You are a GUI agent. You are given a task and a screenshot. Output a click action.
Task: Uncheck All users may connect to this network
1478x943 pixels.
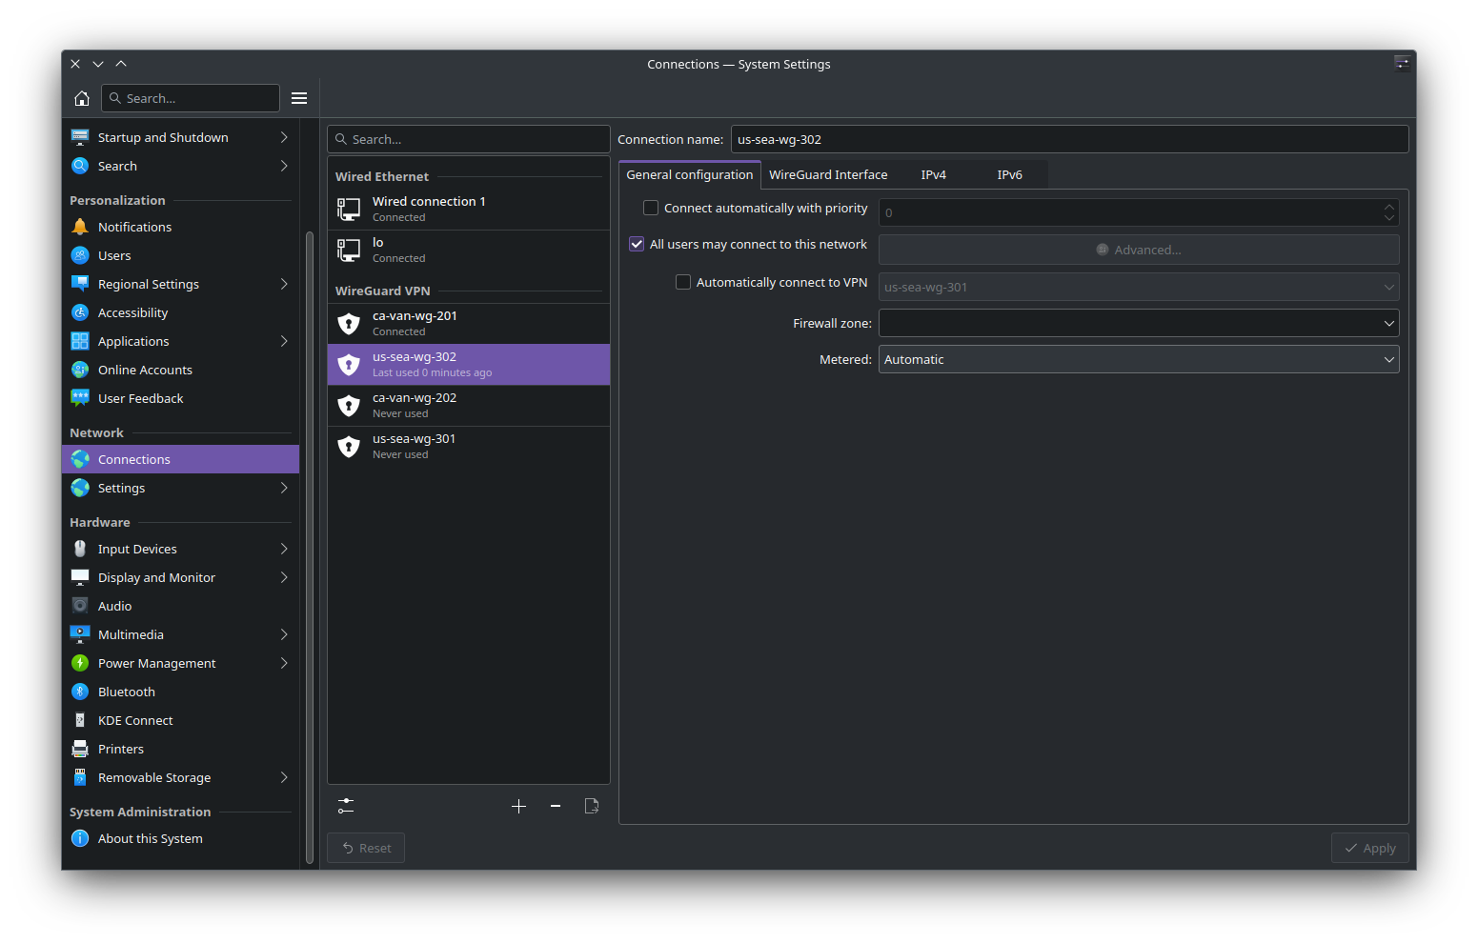[x=637, y=244]
